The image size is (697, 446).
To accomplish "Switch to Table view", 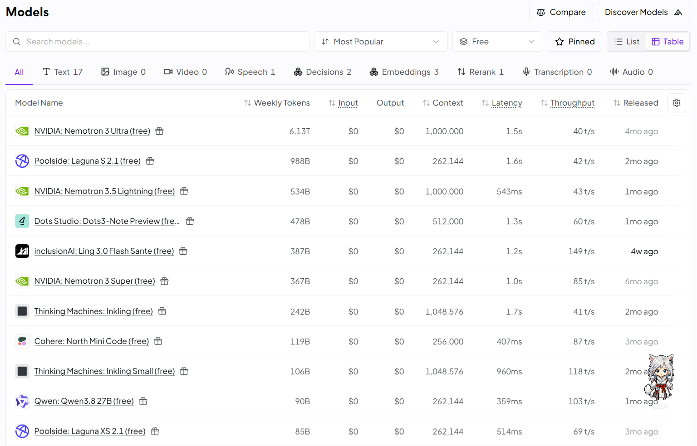I will [x=668, y=42].
